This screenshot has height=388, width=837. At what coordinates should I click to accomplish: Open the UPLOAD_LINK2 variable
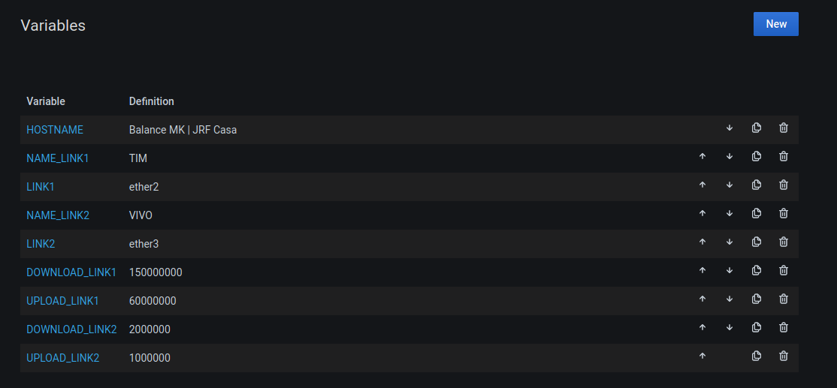tap(63, 358)
